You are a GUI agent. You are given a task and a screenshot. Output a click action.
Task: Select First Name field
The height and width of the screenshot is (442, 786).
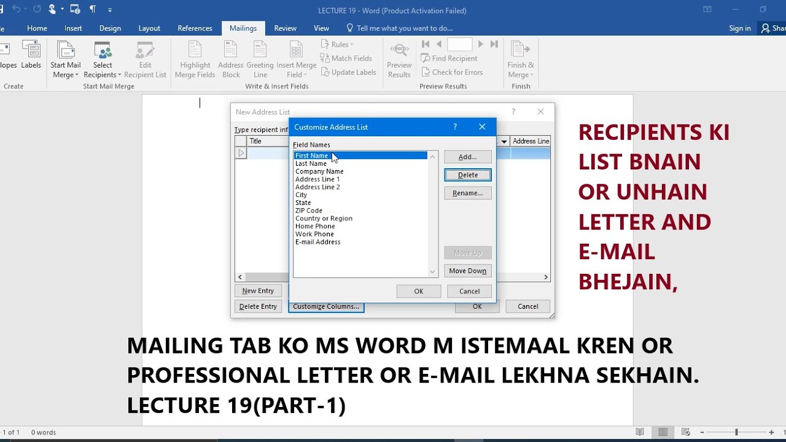tap(360, 156)
